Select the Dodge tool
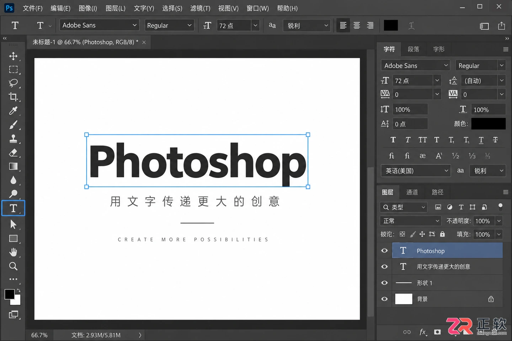 pos(13,194)
